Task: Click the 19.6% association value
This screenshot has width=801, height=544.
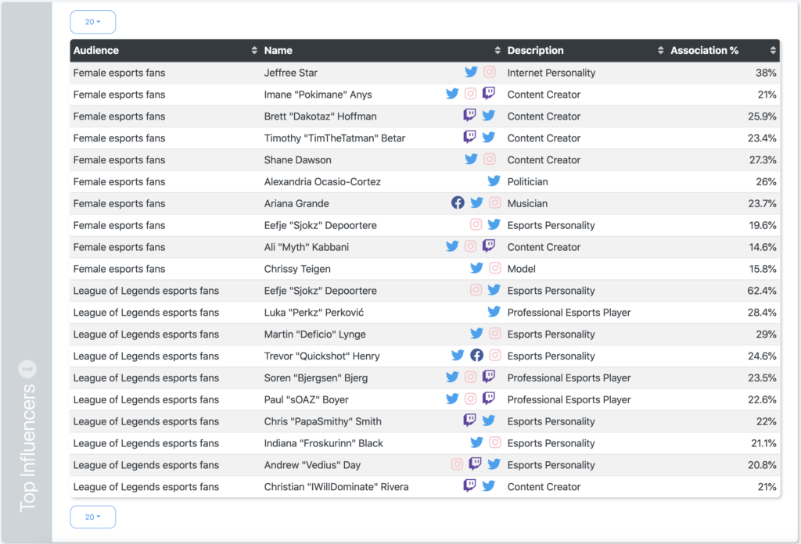Action: (x=763, y=226)
